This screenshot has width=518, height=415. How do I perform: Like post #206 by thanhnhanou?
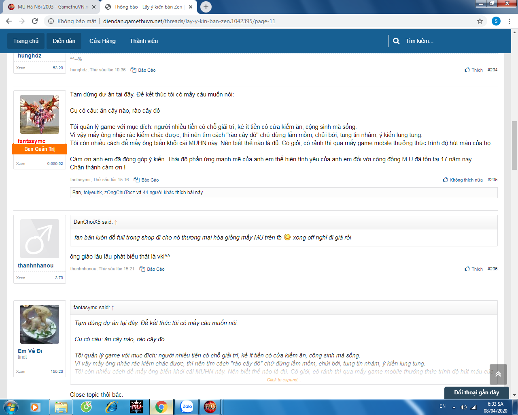coord(473,269)
